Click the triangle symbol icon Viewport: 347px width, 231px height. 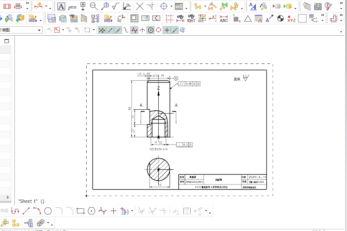[248, 18]
